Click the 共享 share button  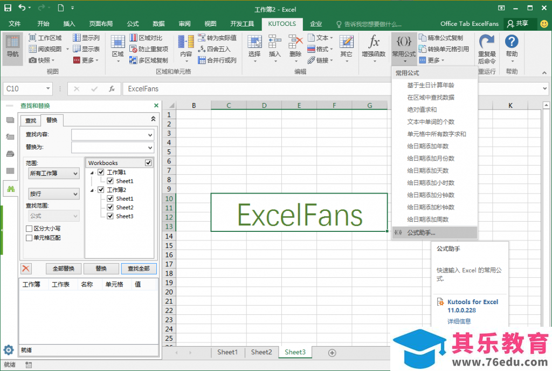[518, 24]
